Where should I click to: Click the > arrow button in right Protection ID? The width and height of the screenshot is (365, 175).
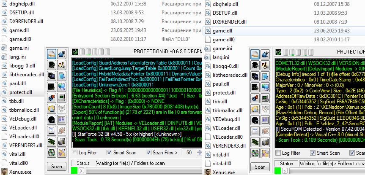click(285, 171)
